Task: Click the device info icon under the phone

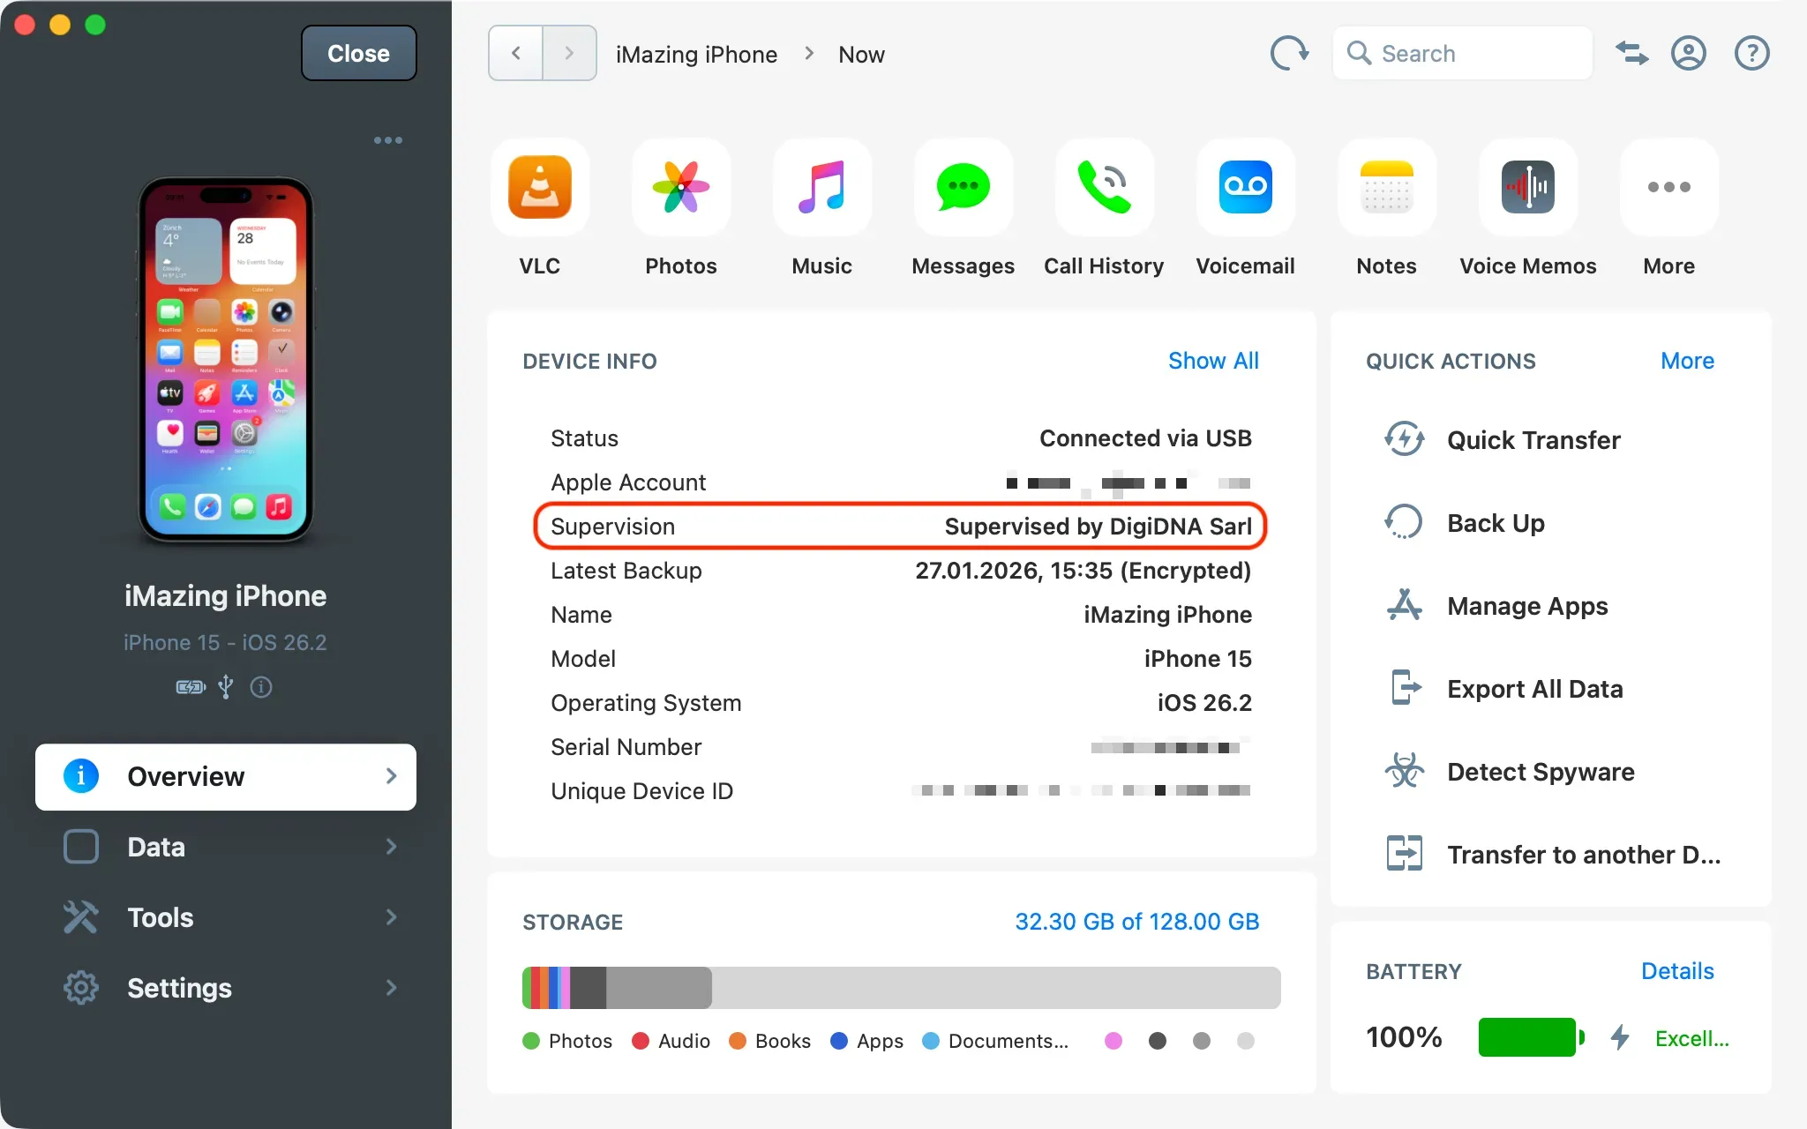Action: pos(261,687)
